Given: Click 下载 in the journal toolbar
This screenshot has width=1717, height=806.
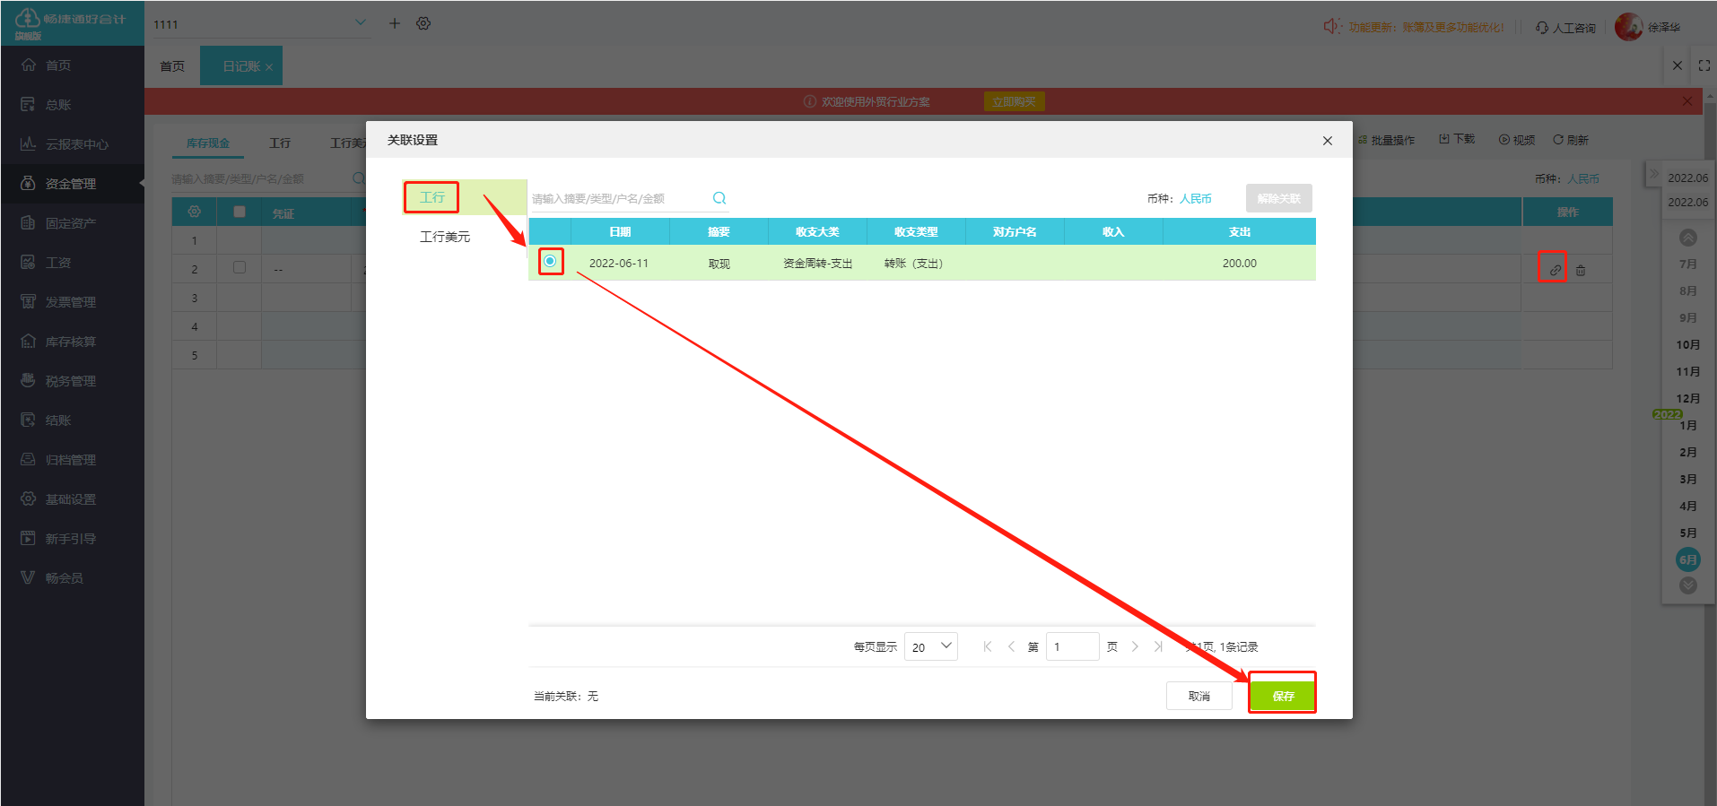Looking at the screenshot, I should 1457,139.
